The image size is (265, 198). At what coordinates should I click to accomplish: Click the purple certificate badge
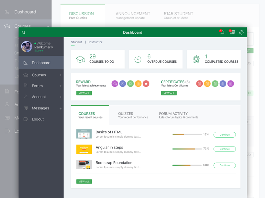[231, 83]
